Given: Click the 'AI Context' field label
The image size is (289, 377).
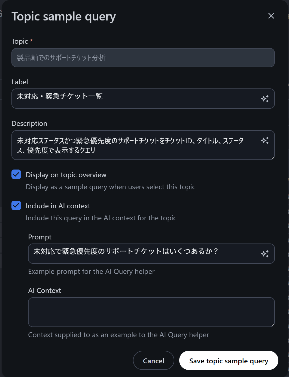Looking at the screenshot, I should [x=45, y=290].
